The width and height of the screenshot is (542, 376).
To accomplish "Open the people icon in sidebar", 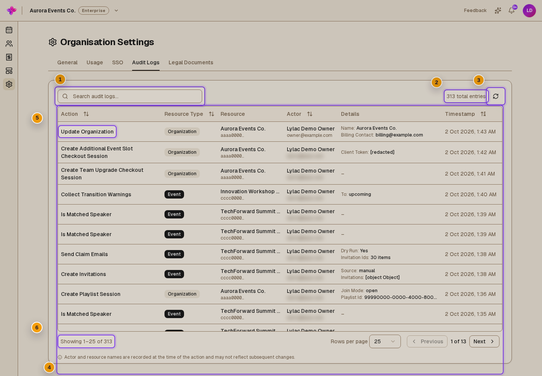I will point(9,44).
